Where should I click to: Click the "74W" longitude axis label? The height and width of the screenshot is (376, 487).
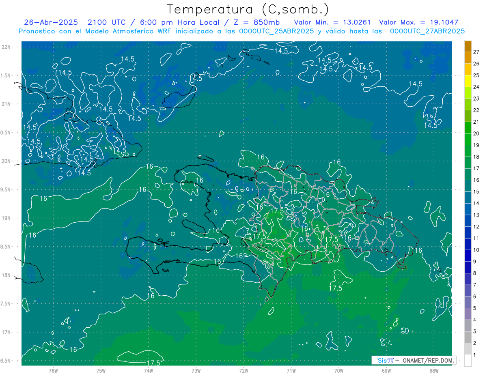coord(148,370)
